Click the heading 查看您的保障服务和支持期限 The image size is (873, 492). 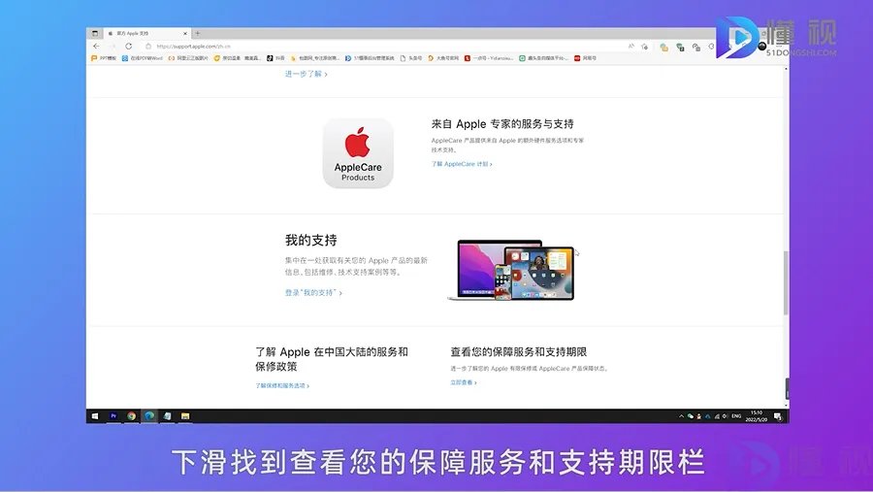518,352
